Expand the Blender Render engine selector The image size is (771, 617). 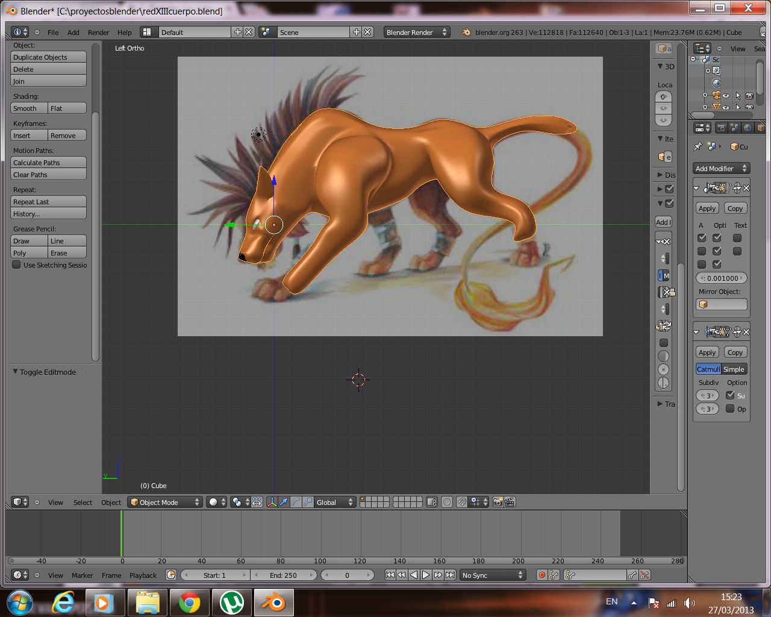point(417,33)
